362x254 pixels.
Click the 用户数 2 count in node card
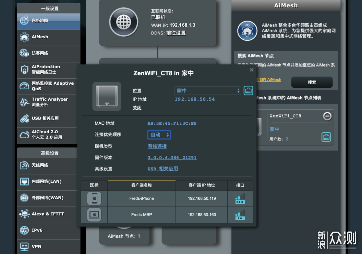point(287,139)
